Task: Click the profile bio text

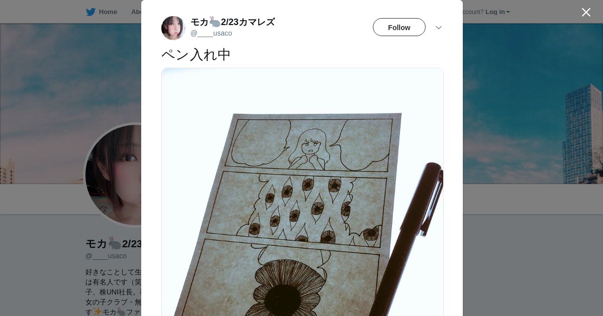Action: tap(114, 292)
